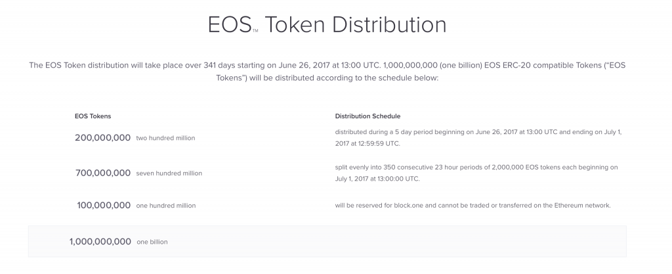Click the reserved for block.one description
672x274 pixels.
(472, 206)
